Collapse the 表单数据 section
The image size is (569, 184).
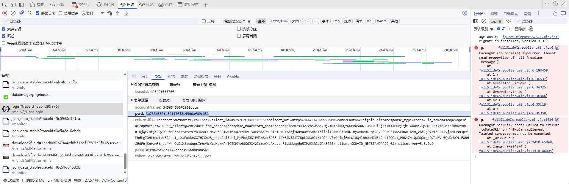[132, 100]
